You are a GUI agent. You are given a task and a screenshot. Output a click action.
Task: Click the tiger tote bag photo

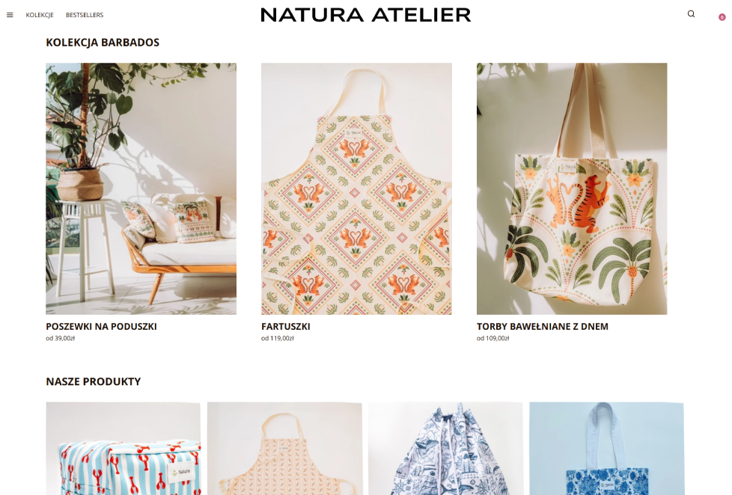click(572, 189)
